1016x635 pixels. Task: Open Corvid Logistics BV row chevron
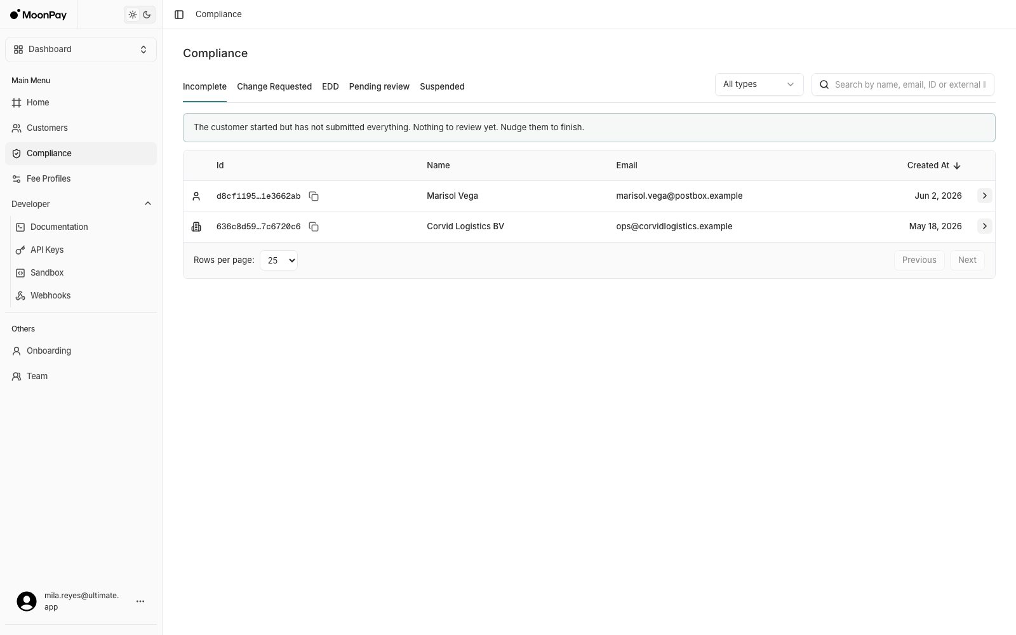[984, 226]
